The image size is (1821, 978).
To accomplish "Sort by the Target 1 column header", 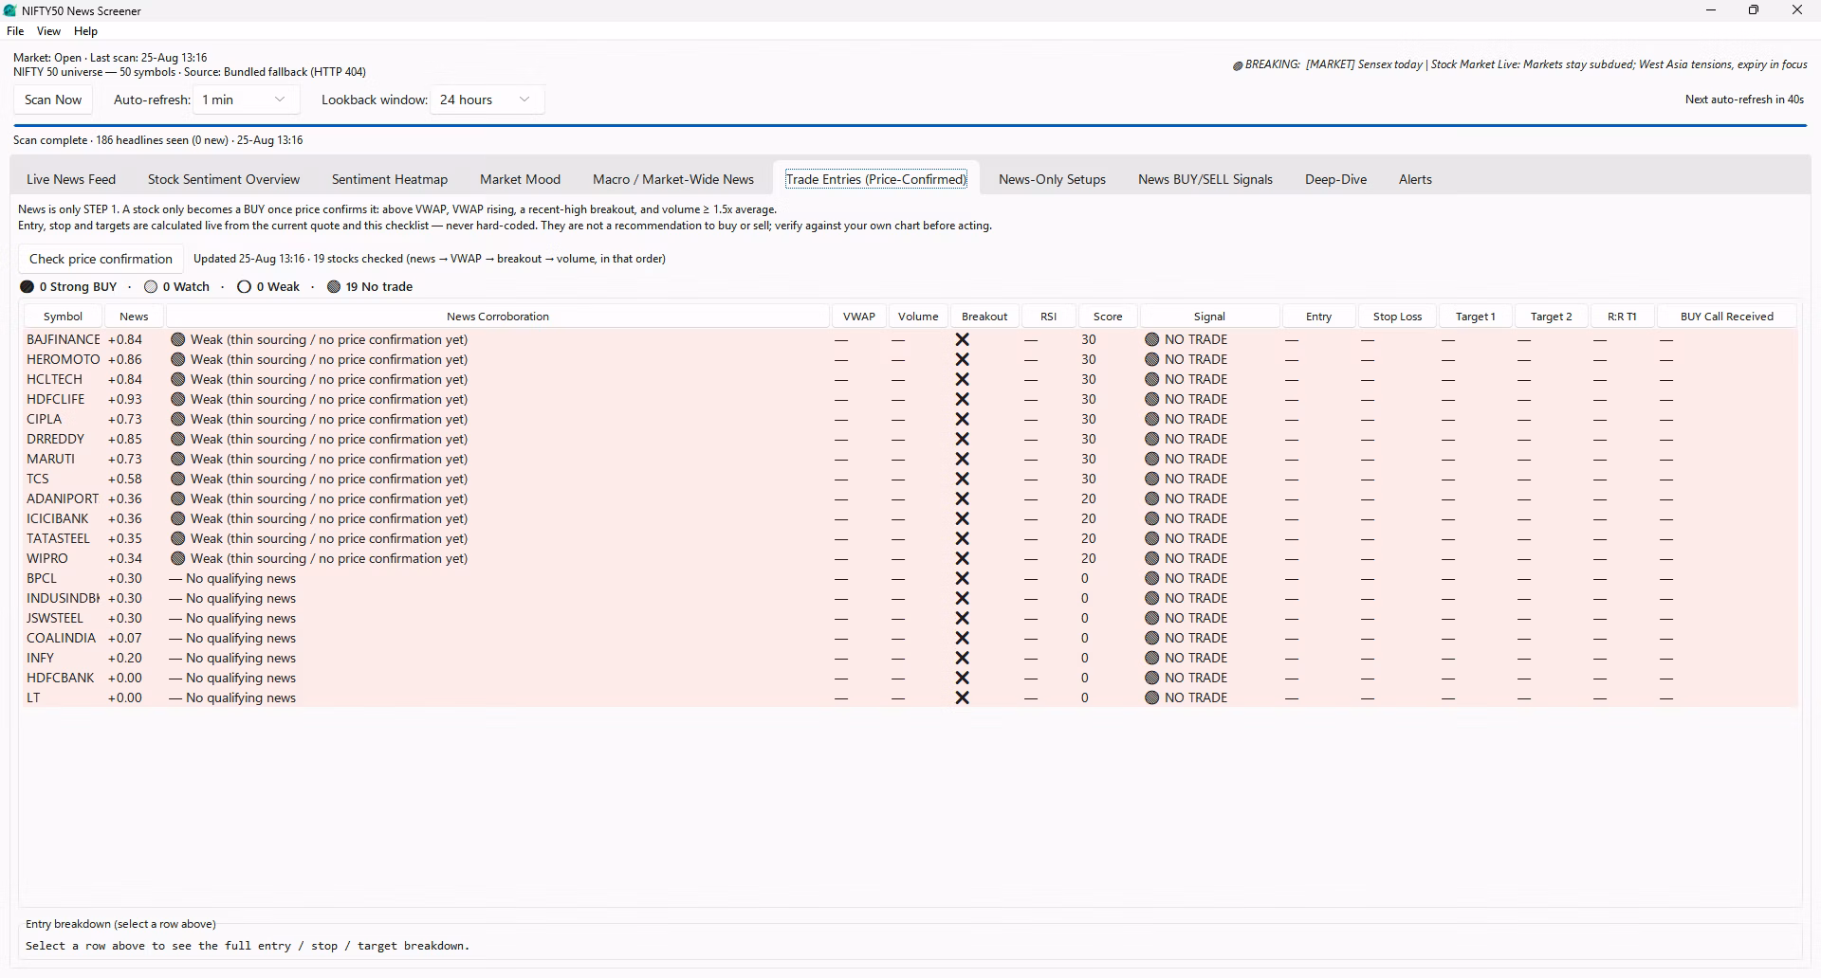I will (x=1475, y=317).
